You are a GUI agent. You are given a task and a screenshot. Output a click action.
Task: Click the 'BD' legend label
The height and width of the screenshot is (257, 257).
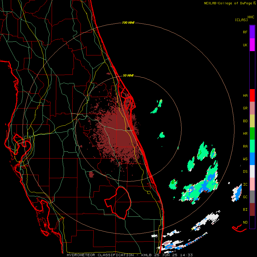pyautogui.click(x=245, y=121)
